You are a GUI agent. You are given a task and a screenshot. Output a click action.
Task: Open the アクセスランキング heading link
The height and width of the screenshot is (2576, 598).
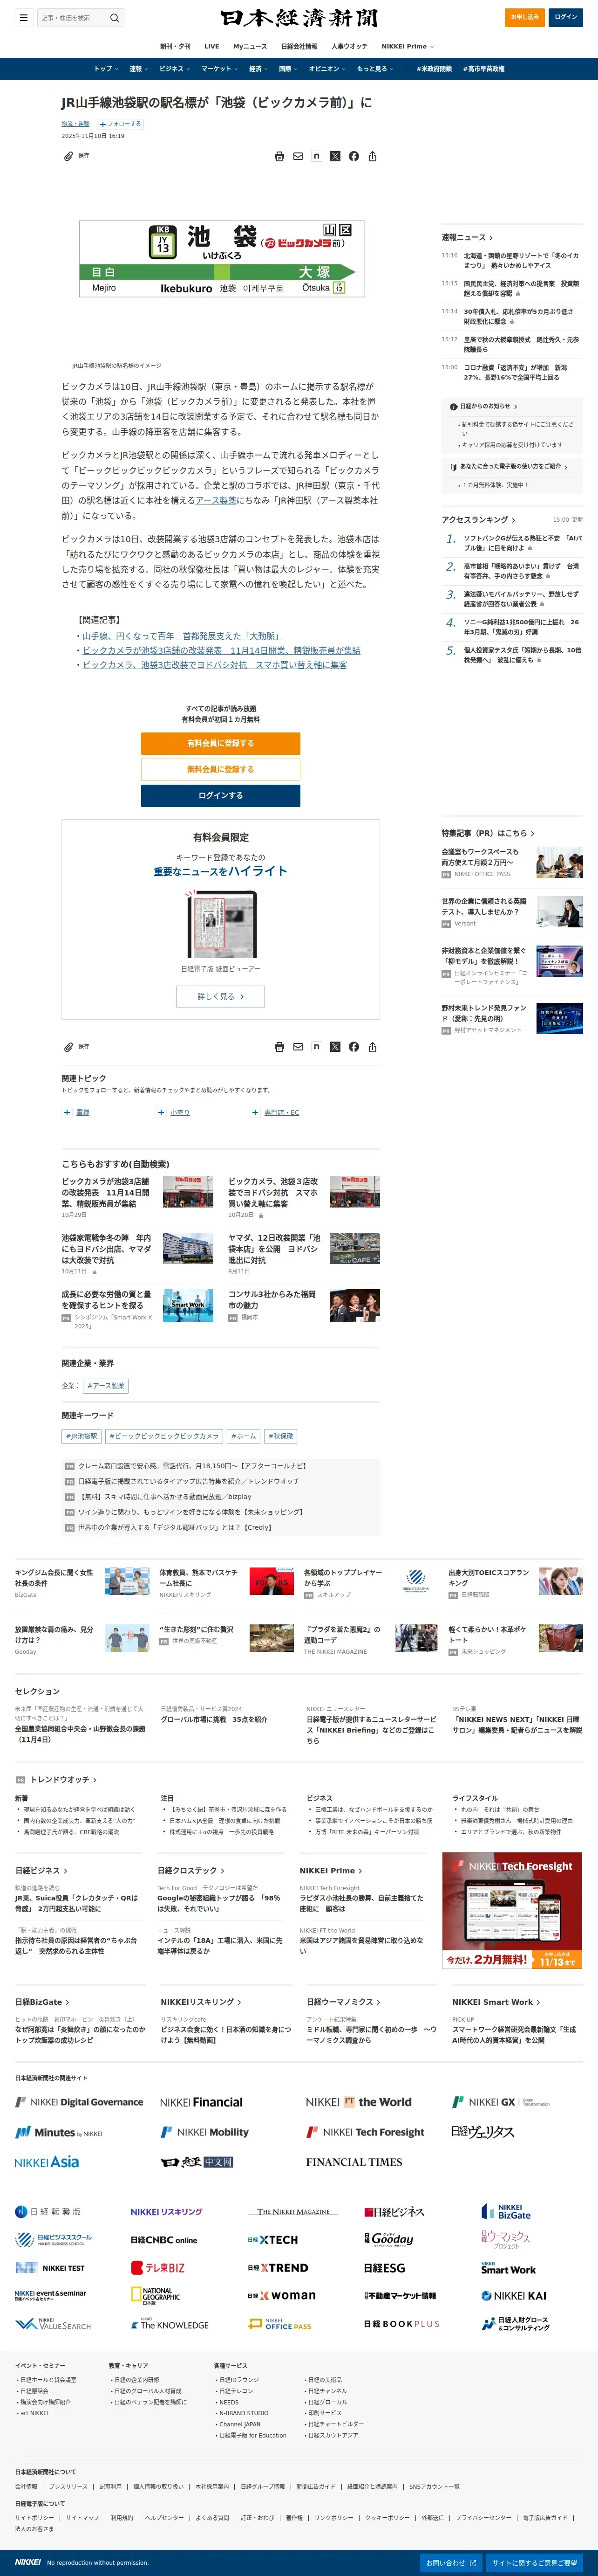(479, 520)
